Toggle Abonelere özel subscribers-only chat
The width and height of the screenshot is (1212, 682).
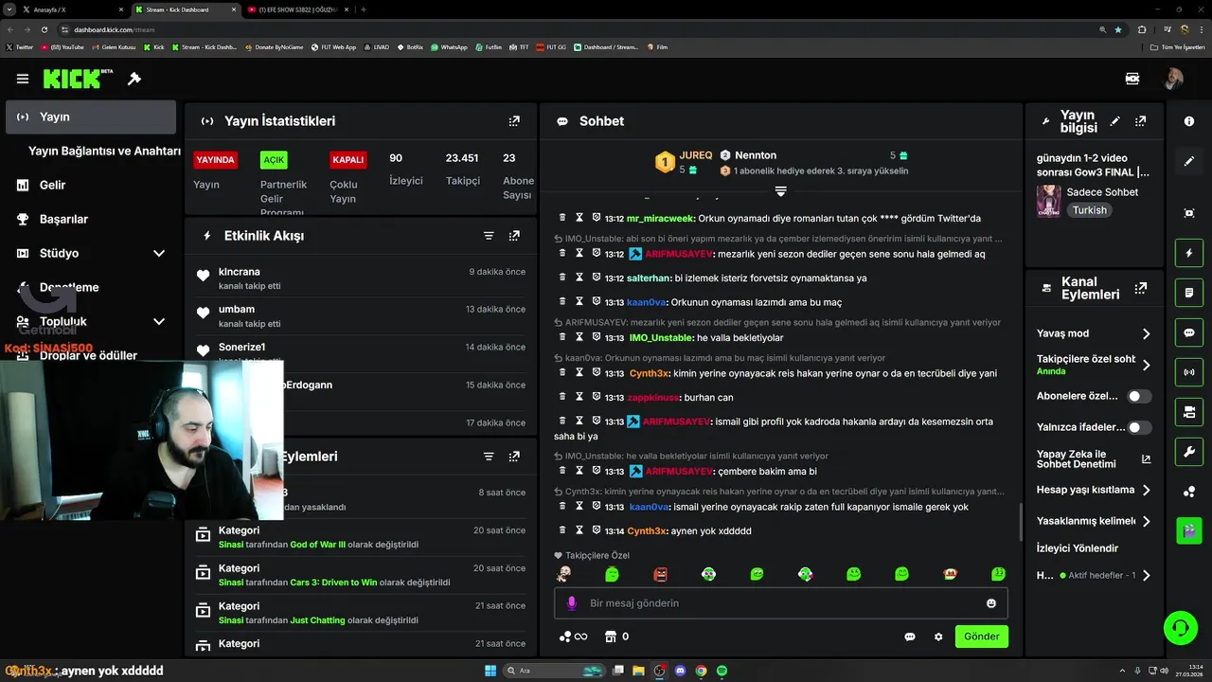[x=1139, y=396]
